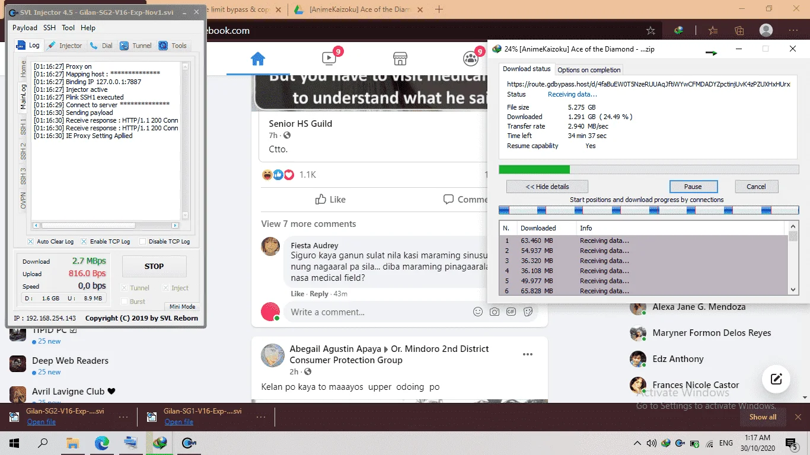Select the Download status tab
Screen dimensions: 810x455
coord(527,69)
